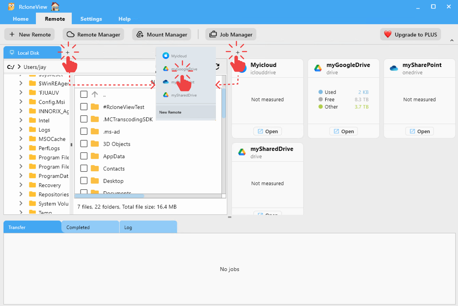Click the Local Disk monitor icon

12,52
